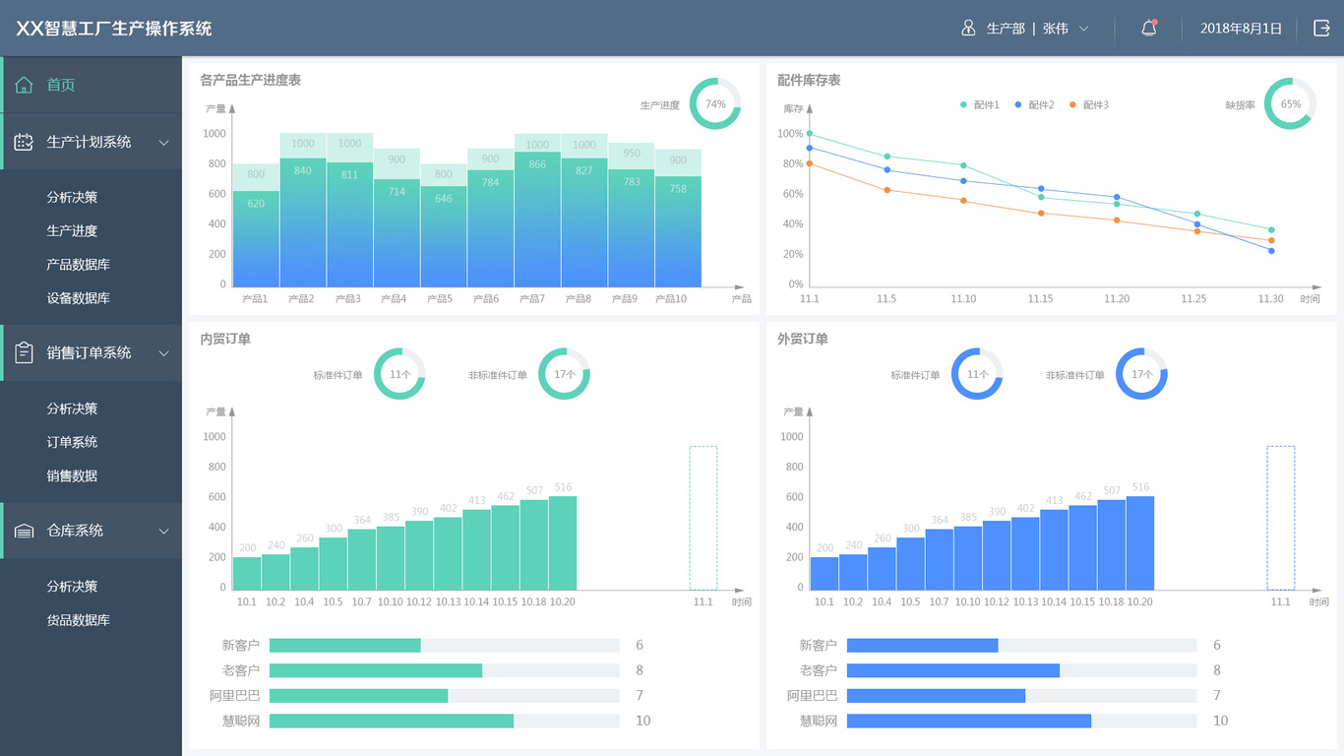1344x756 pixels.
Task: Click the 产品5 bar with value 646
Action: (x=444, y=237)
